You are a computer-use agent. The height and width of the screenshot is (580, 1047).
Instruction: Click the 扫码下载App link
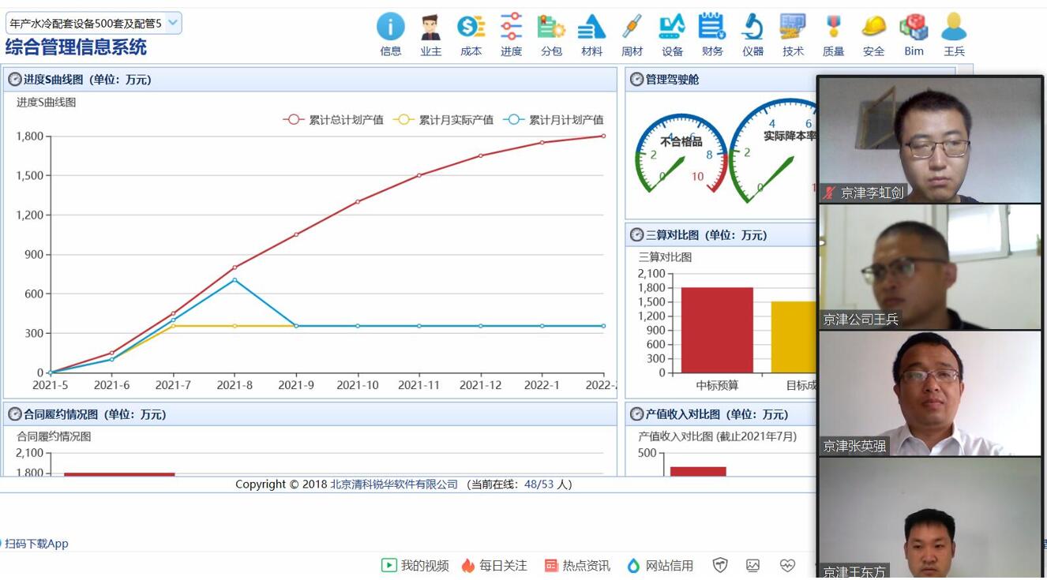[x=36, y=544]
